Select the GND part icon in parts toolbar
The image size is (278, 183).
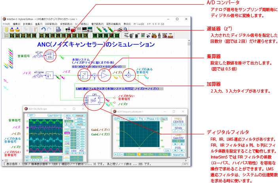point(170,36)
